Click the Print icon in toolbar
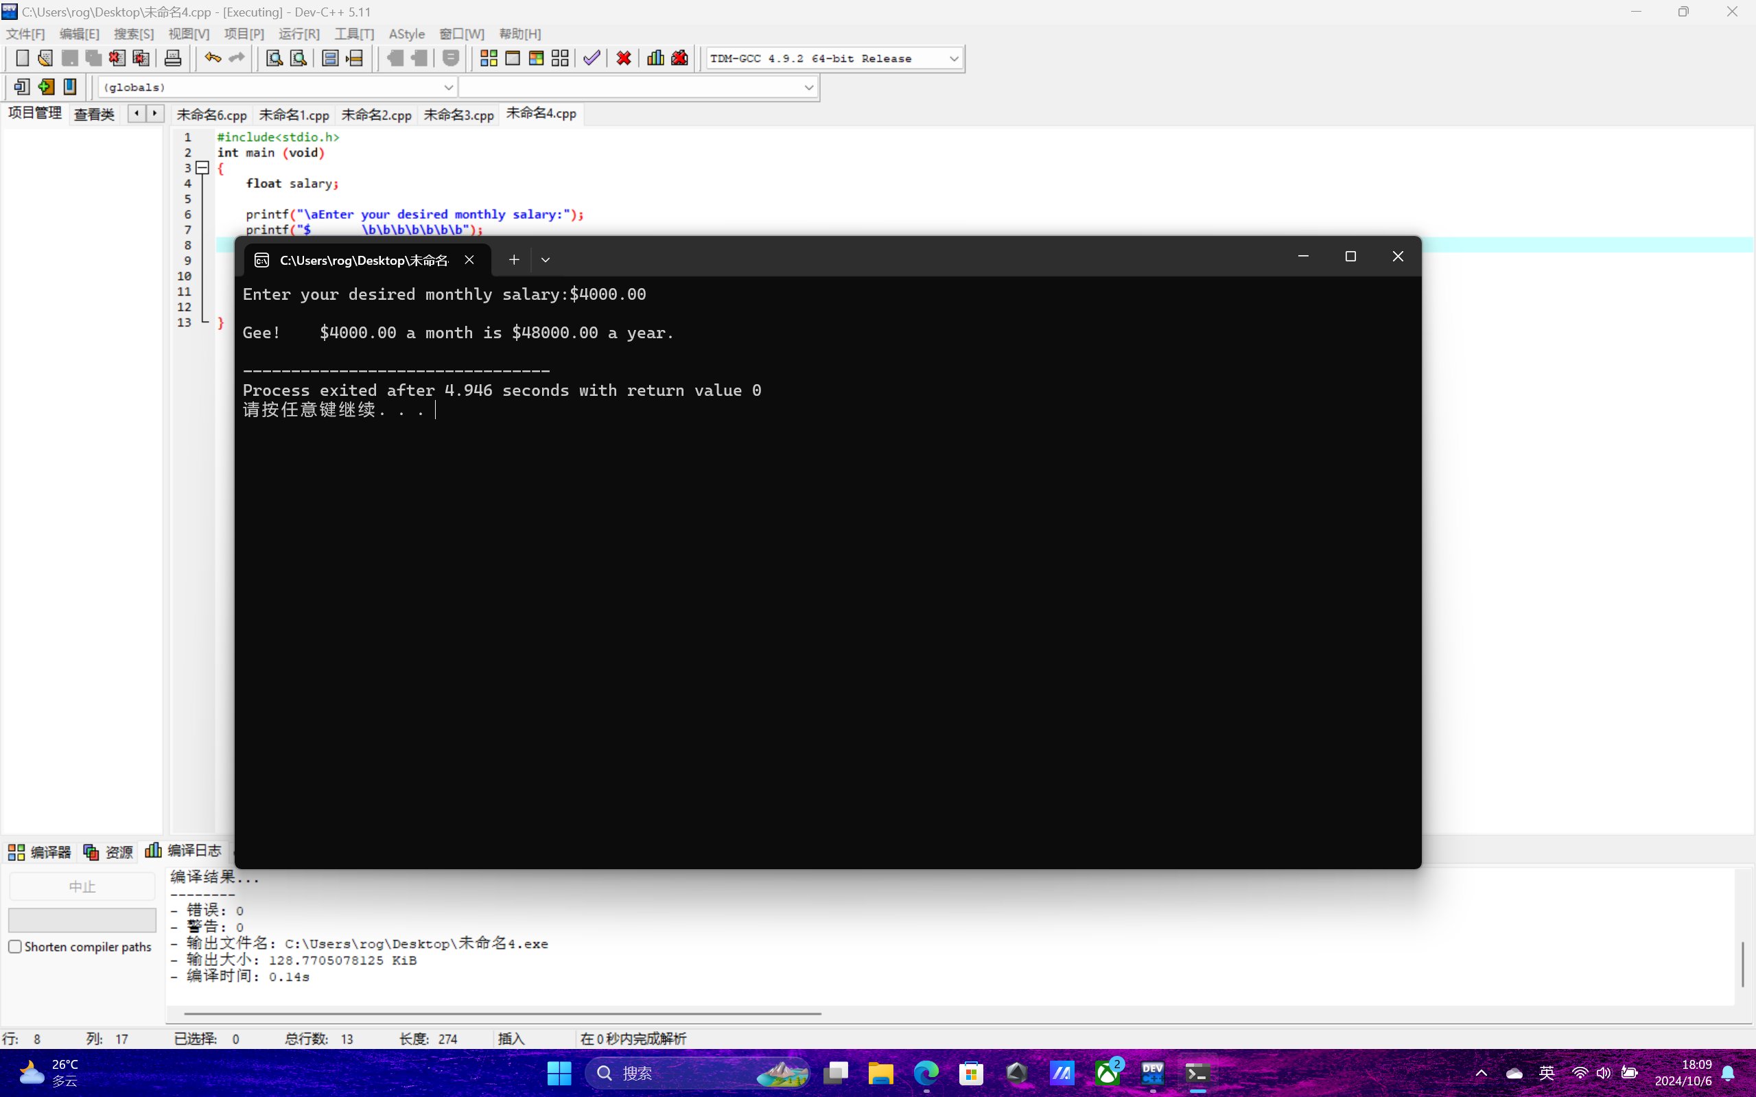The image size is (1756, 1097). coord(173,58)
